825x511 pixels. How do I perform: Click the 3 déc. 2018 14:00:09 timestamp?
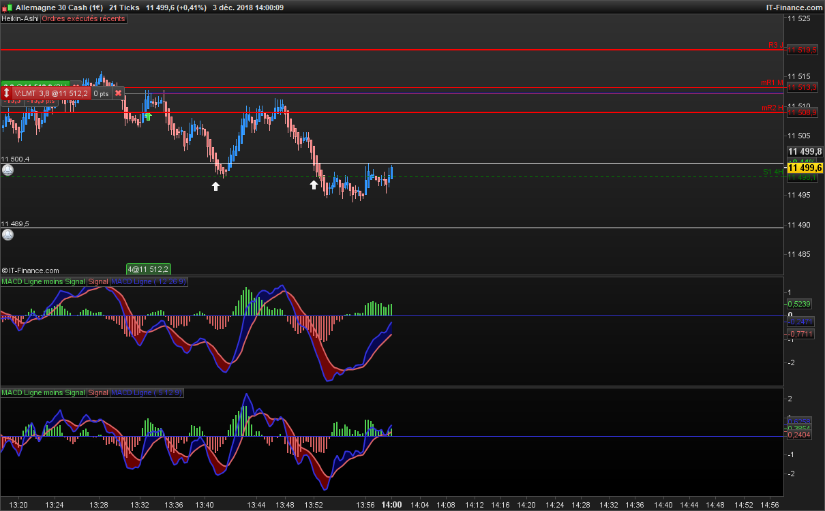pyautogui.click(x=247, y=7)
